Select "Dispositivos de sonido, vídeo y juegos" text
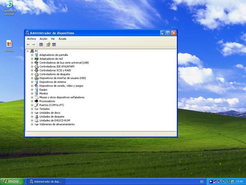The width and height of the screenshot is (246, 185). pos(61,86)
